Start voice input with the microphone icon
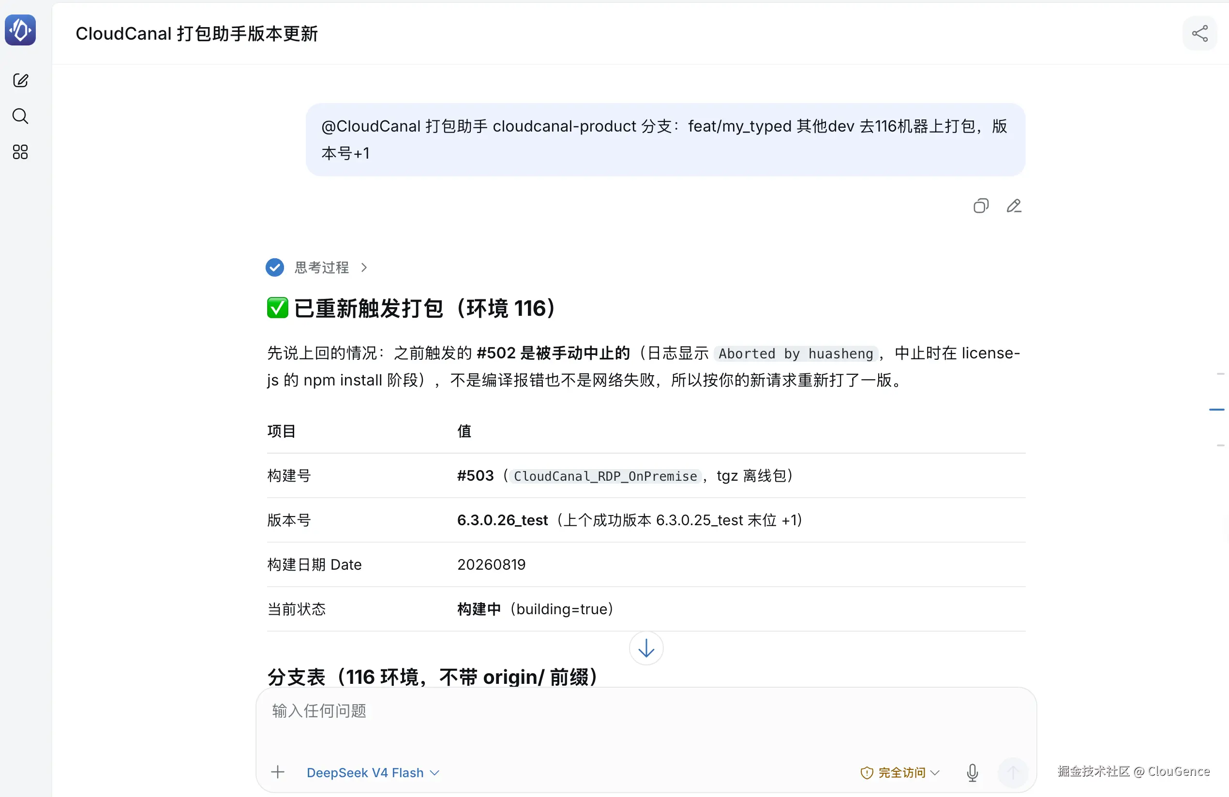 973,772
